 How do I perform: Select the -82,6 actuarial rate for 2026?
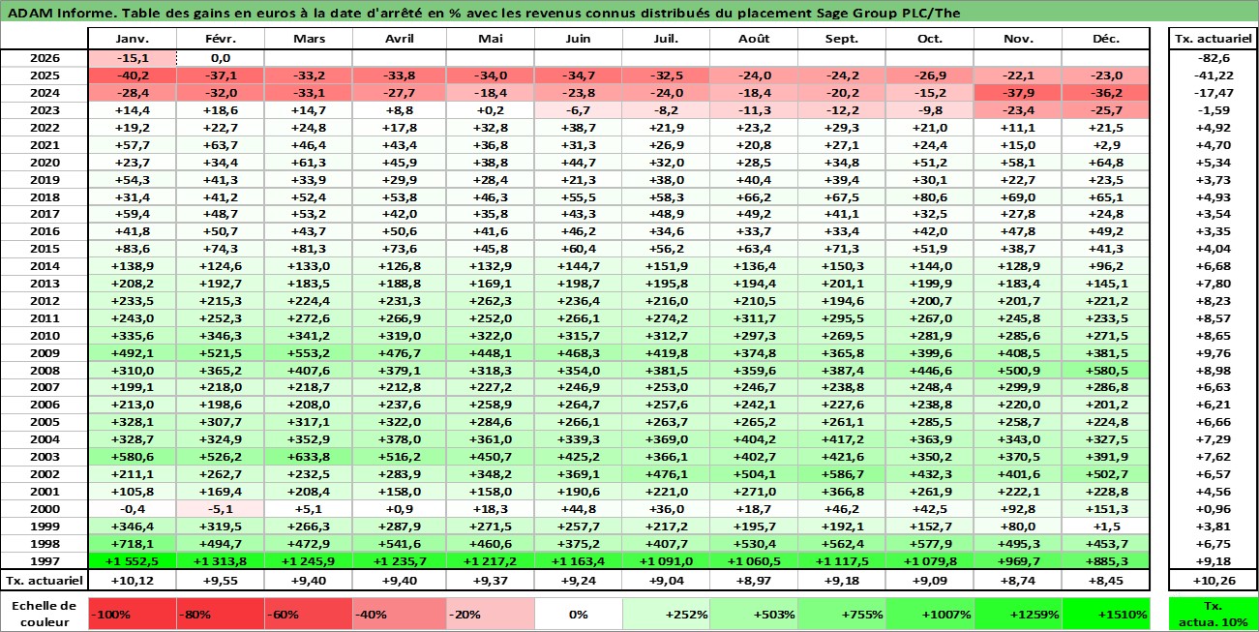pos(1214,58)
